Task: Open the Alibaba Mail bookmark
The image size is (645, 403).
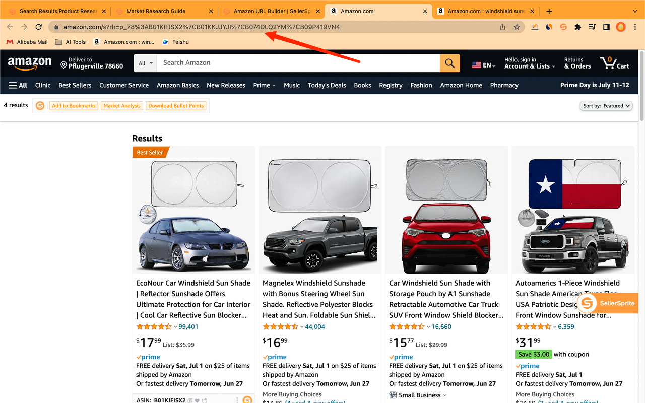Action: [x=27, y=42]
